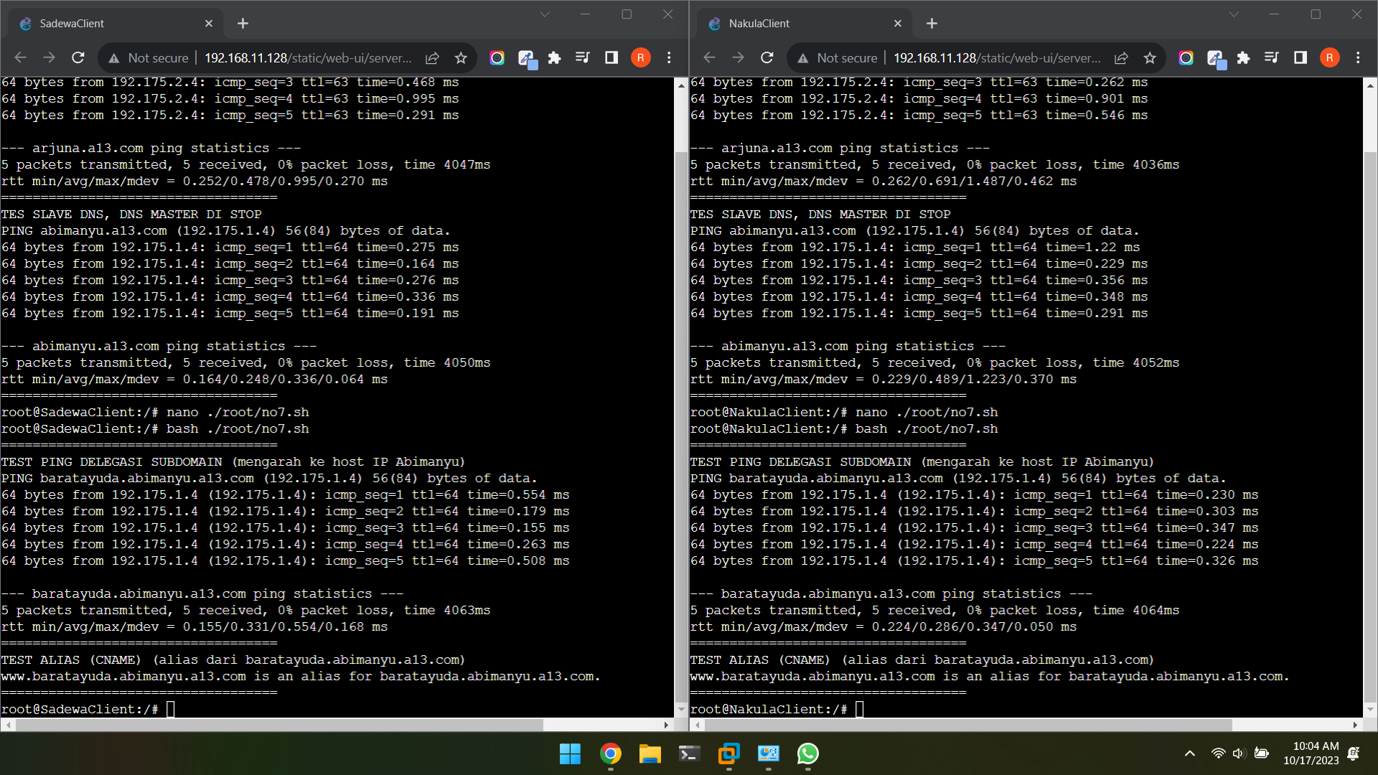Share the SadewaClient page via share icon
The width and height of the screenshot is (1378, 775).
coord(432,58)
